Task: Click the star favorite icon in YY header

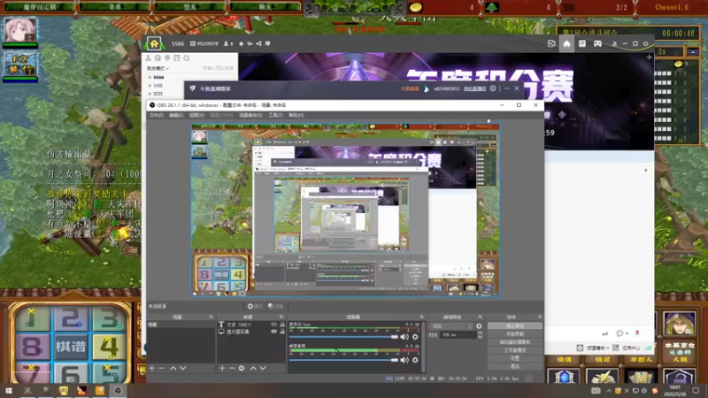Action: (x=241, y=43)
